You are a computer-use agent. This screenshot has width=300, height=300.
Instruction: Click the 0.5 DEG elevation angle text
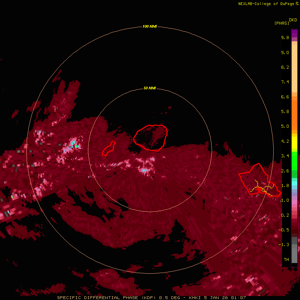pos(170,298)
